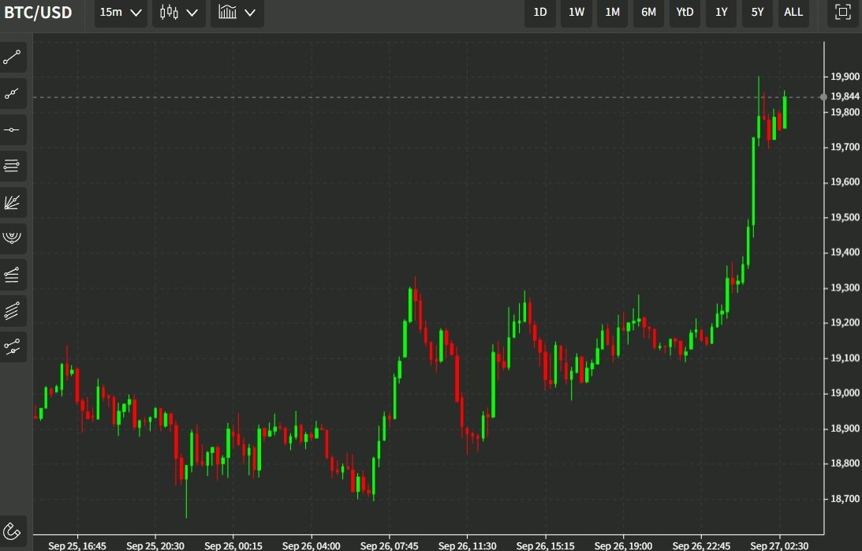Viewport: 862px width, 551px height.
Task: Open the indicators dropdown
Action: click(x=237, y=12)
